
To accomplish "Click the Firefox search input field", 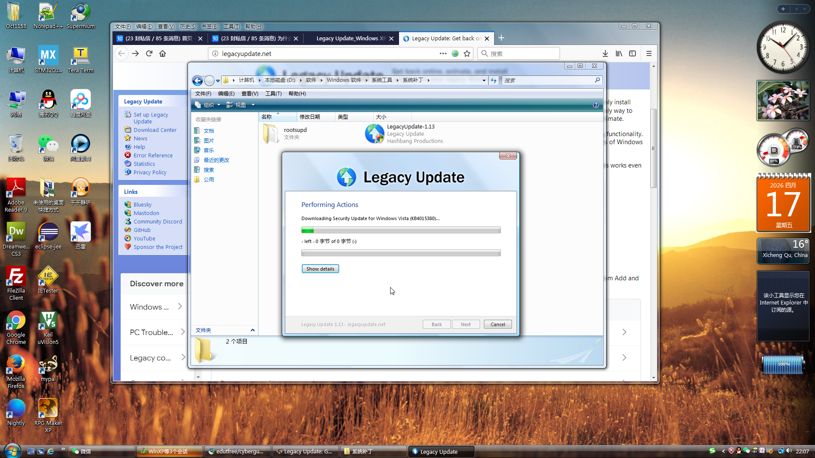I will click(x=522, y=53).
